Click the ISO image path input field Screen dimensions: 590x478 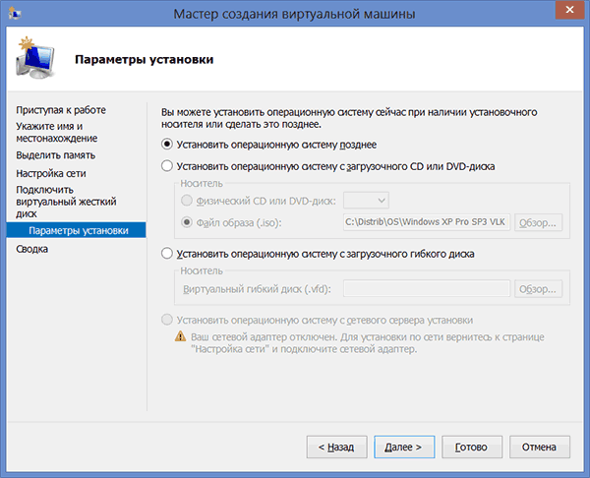pos(427,222)
